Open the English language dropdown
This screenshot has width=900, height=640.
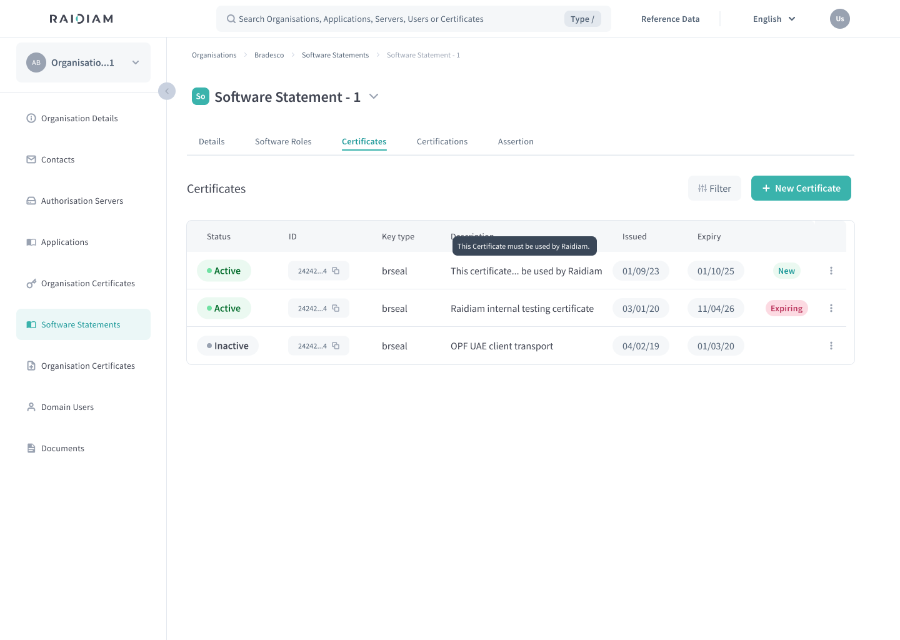774,19
